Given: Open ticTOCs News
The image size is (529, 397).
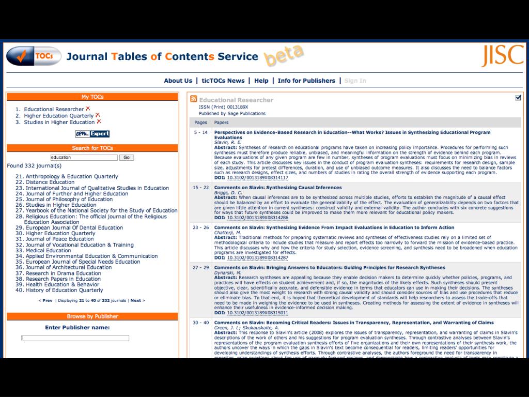Looking at the screenshot, I should 223,81.
